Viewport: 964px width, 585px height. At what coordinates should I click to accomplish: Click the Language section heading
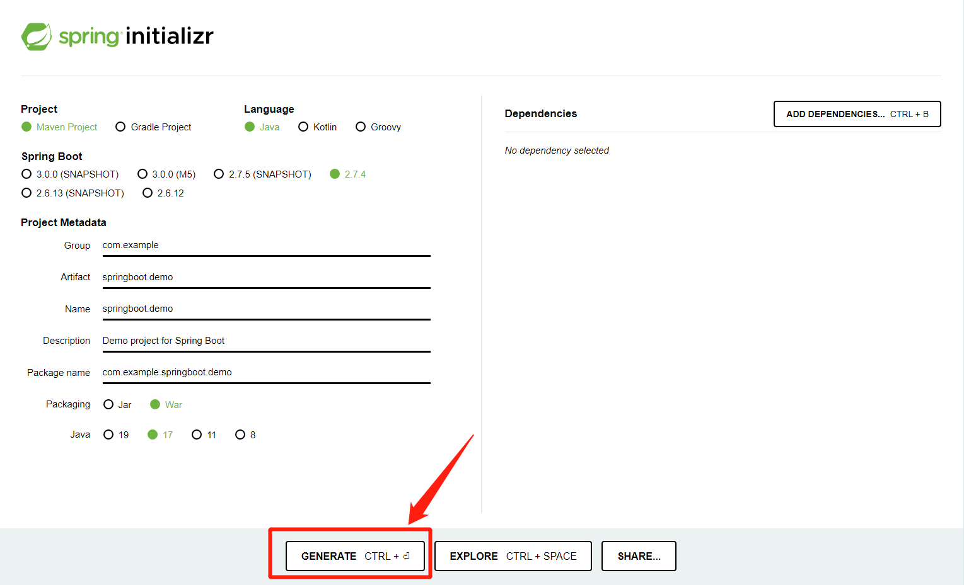[269, 109]
